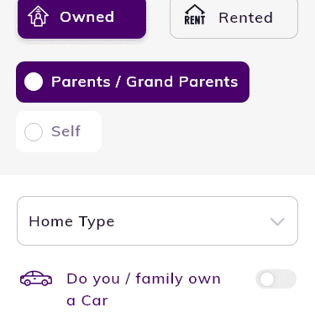This screenshot has height=313, width=315.
Task: Open the Home Type dropdown
Action: tap(157, 221)
